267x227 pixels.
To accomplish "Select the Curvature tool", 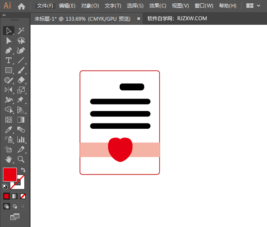I will coord(21,51).
